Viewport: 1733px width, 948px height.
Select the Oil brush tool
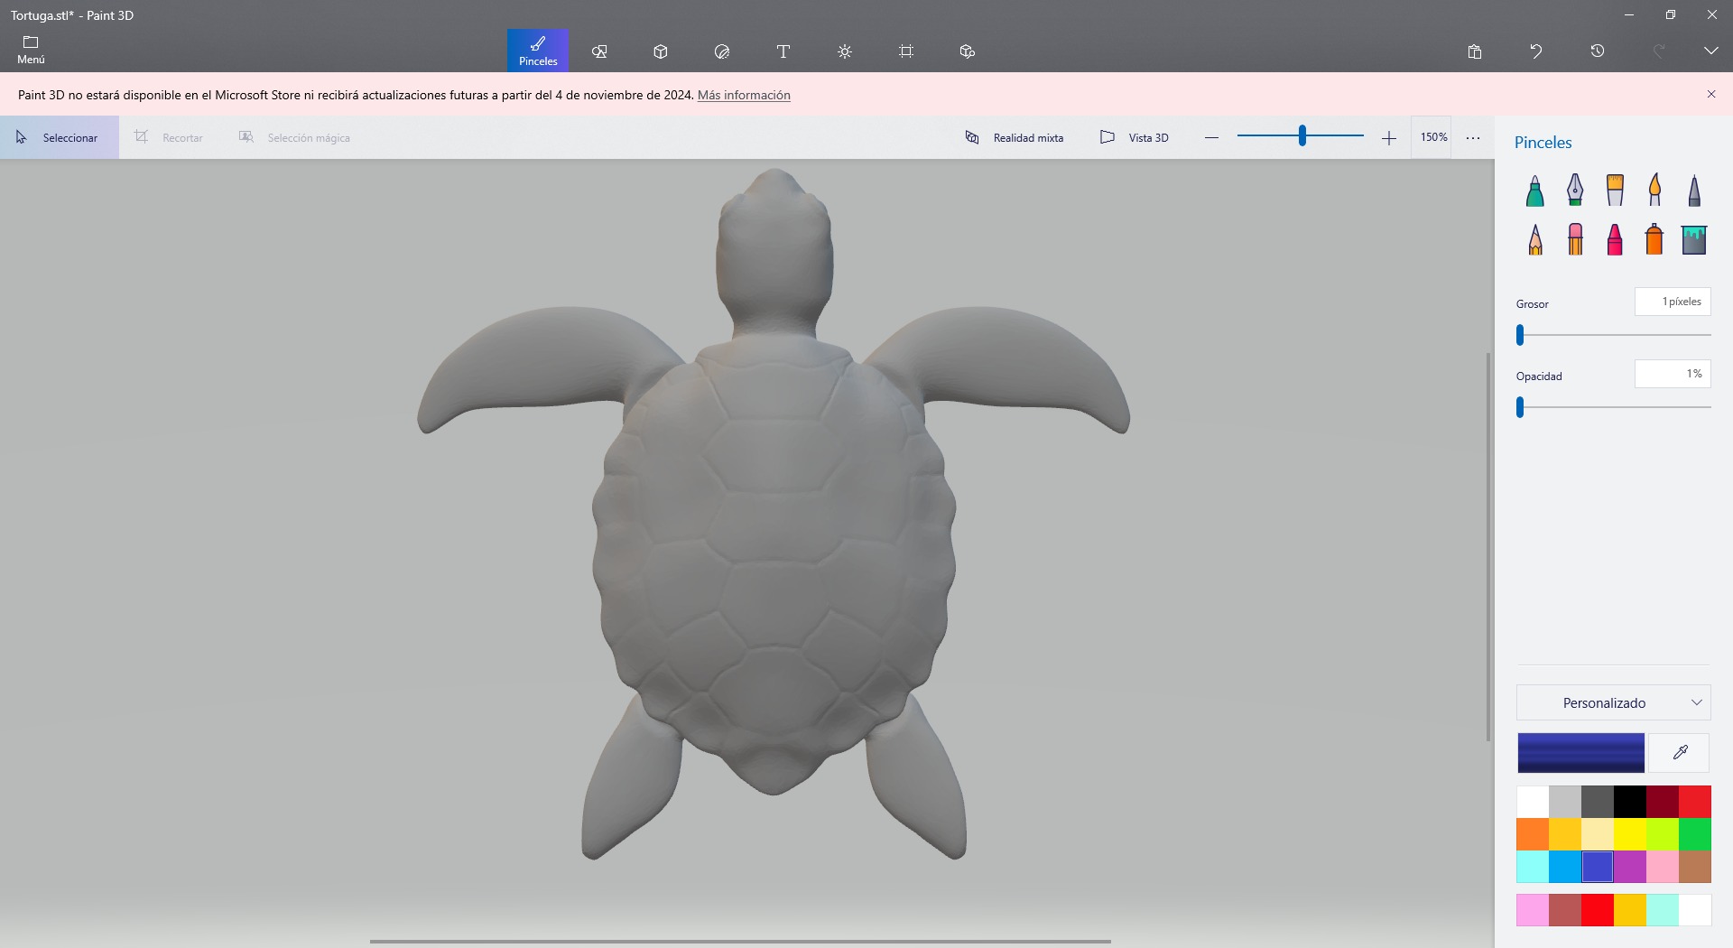click(x=1615, y=191)
